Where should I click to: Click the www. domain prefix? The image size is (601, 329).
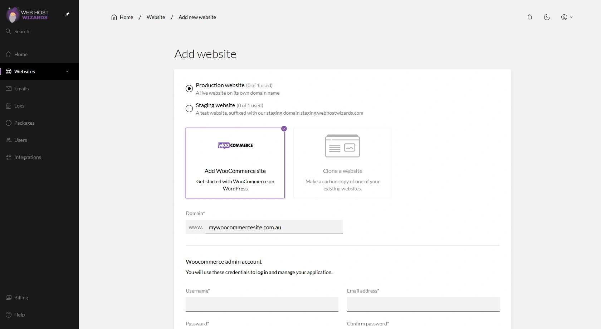click(196, 227)
